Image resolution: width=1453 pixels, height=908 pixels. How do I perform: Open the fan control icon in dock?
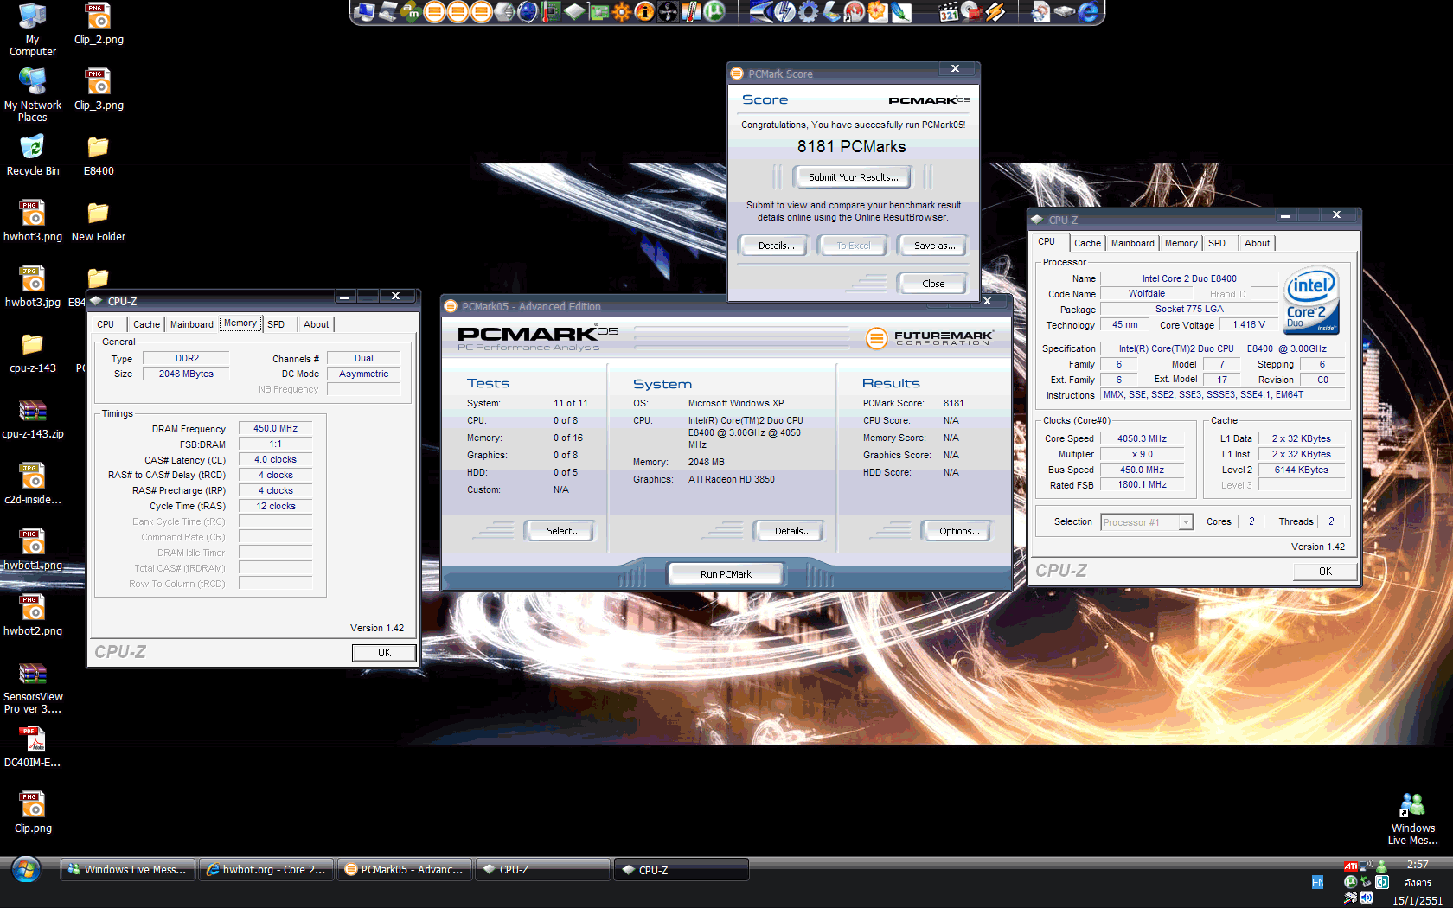tap(669, 12)
